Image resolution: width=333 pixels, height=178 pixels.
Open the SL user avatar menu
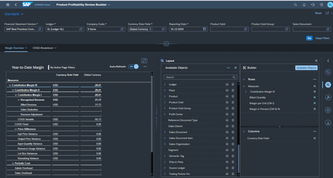(x=330, y=5)
